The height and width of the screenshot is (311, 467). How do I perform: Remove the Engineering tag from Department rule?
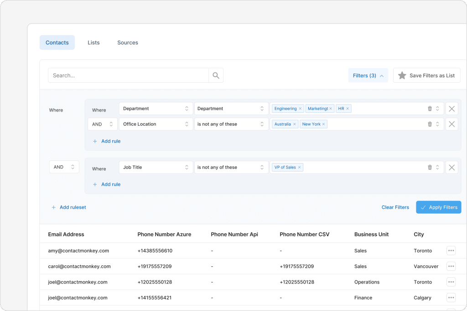coord(300,108)
